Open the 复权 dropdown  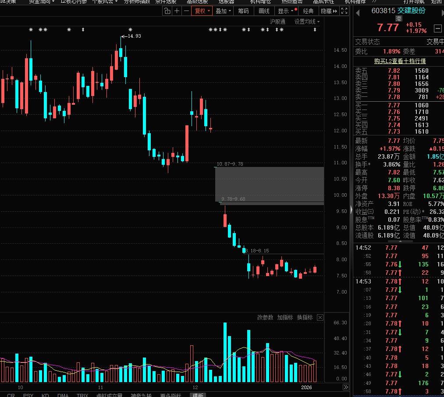click(202, 11)
